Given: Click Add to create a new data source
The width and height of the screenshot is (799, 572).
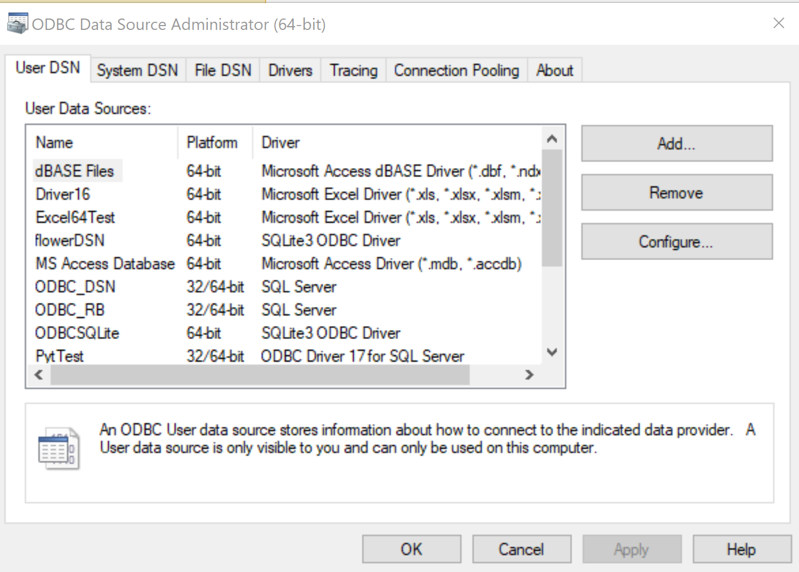Looking at the screenshot, I should [x=676, y=143].
